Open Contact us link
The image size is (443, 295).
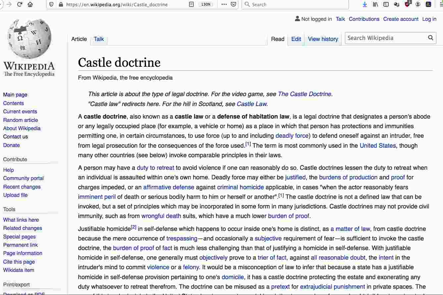[16, 137]
